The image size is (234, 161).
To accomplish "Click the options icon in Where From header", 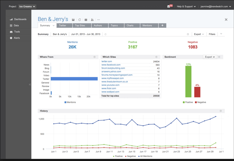I will (x=94, y=57).
